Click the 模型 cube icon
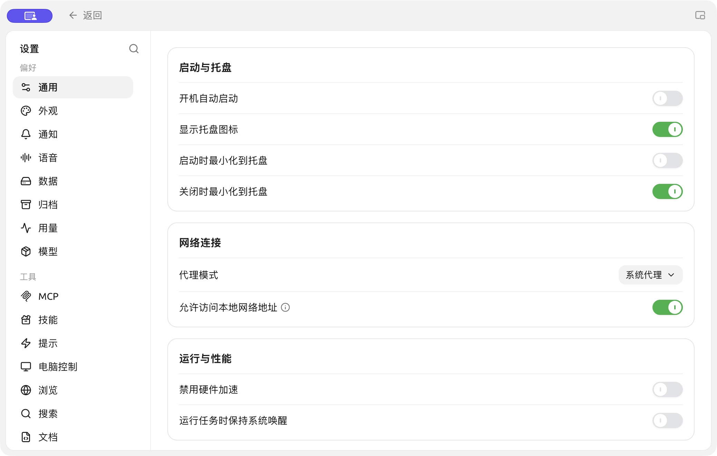Image resolution: width=717 pixels, height=456 pixels. coord(26,251)
